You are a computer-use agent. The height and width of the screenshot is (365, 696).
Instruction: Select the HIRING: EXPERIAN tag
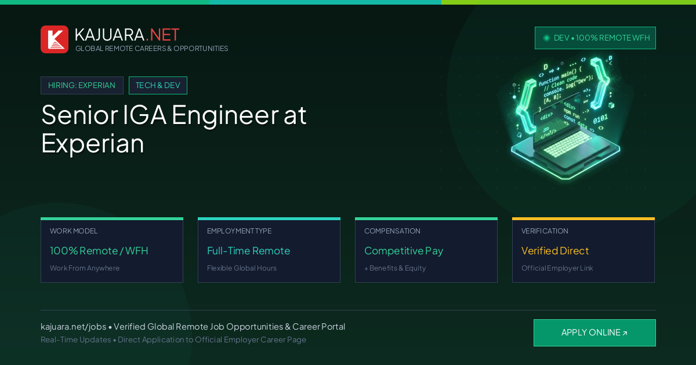coord(82,85)
